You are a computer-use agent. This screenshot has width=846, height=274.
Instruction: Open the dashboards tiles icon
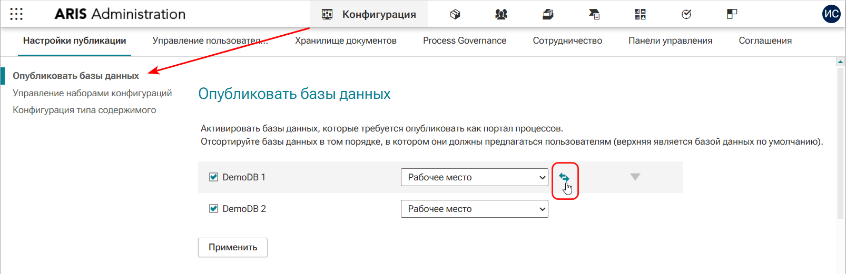(x=640, y=14)
